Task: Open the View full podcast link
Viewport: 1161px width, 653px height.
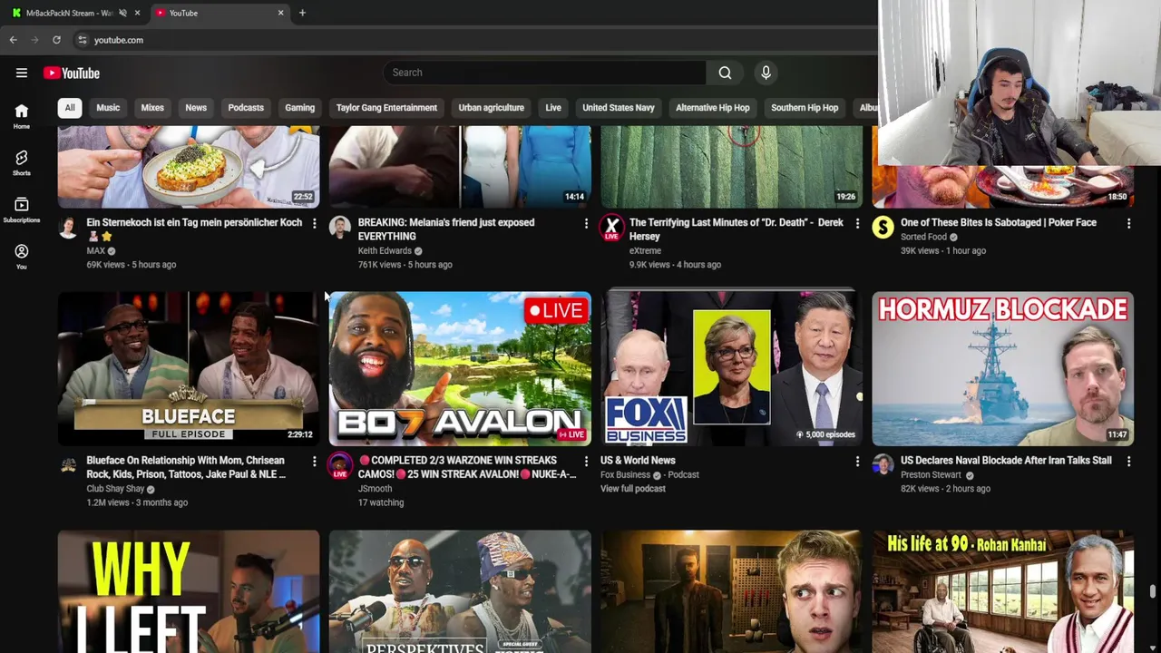Action: coord(632,489)
